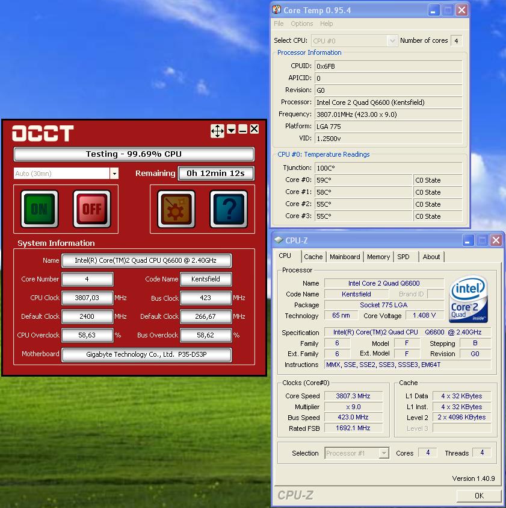Viewport: 506px width, 508px height.
Task: Click the OK button in CPU-Z
Action: pos(479,496)
